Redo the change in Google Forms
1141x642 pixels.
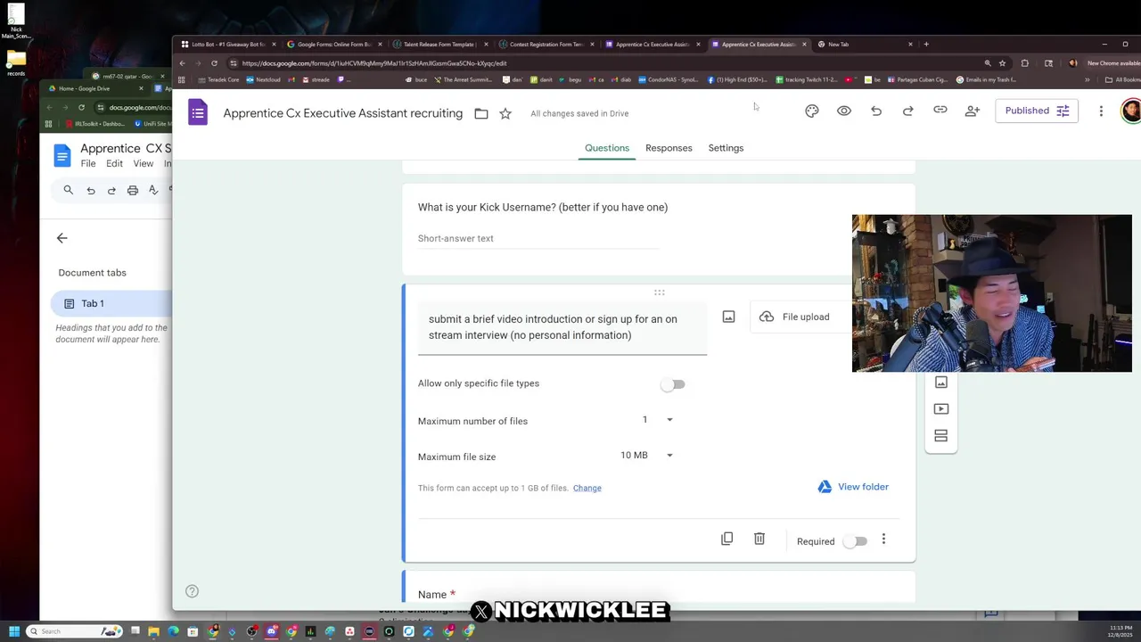coord(908,111)
